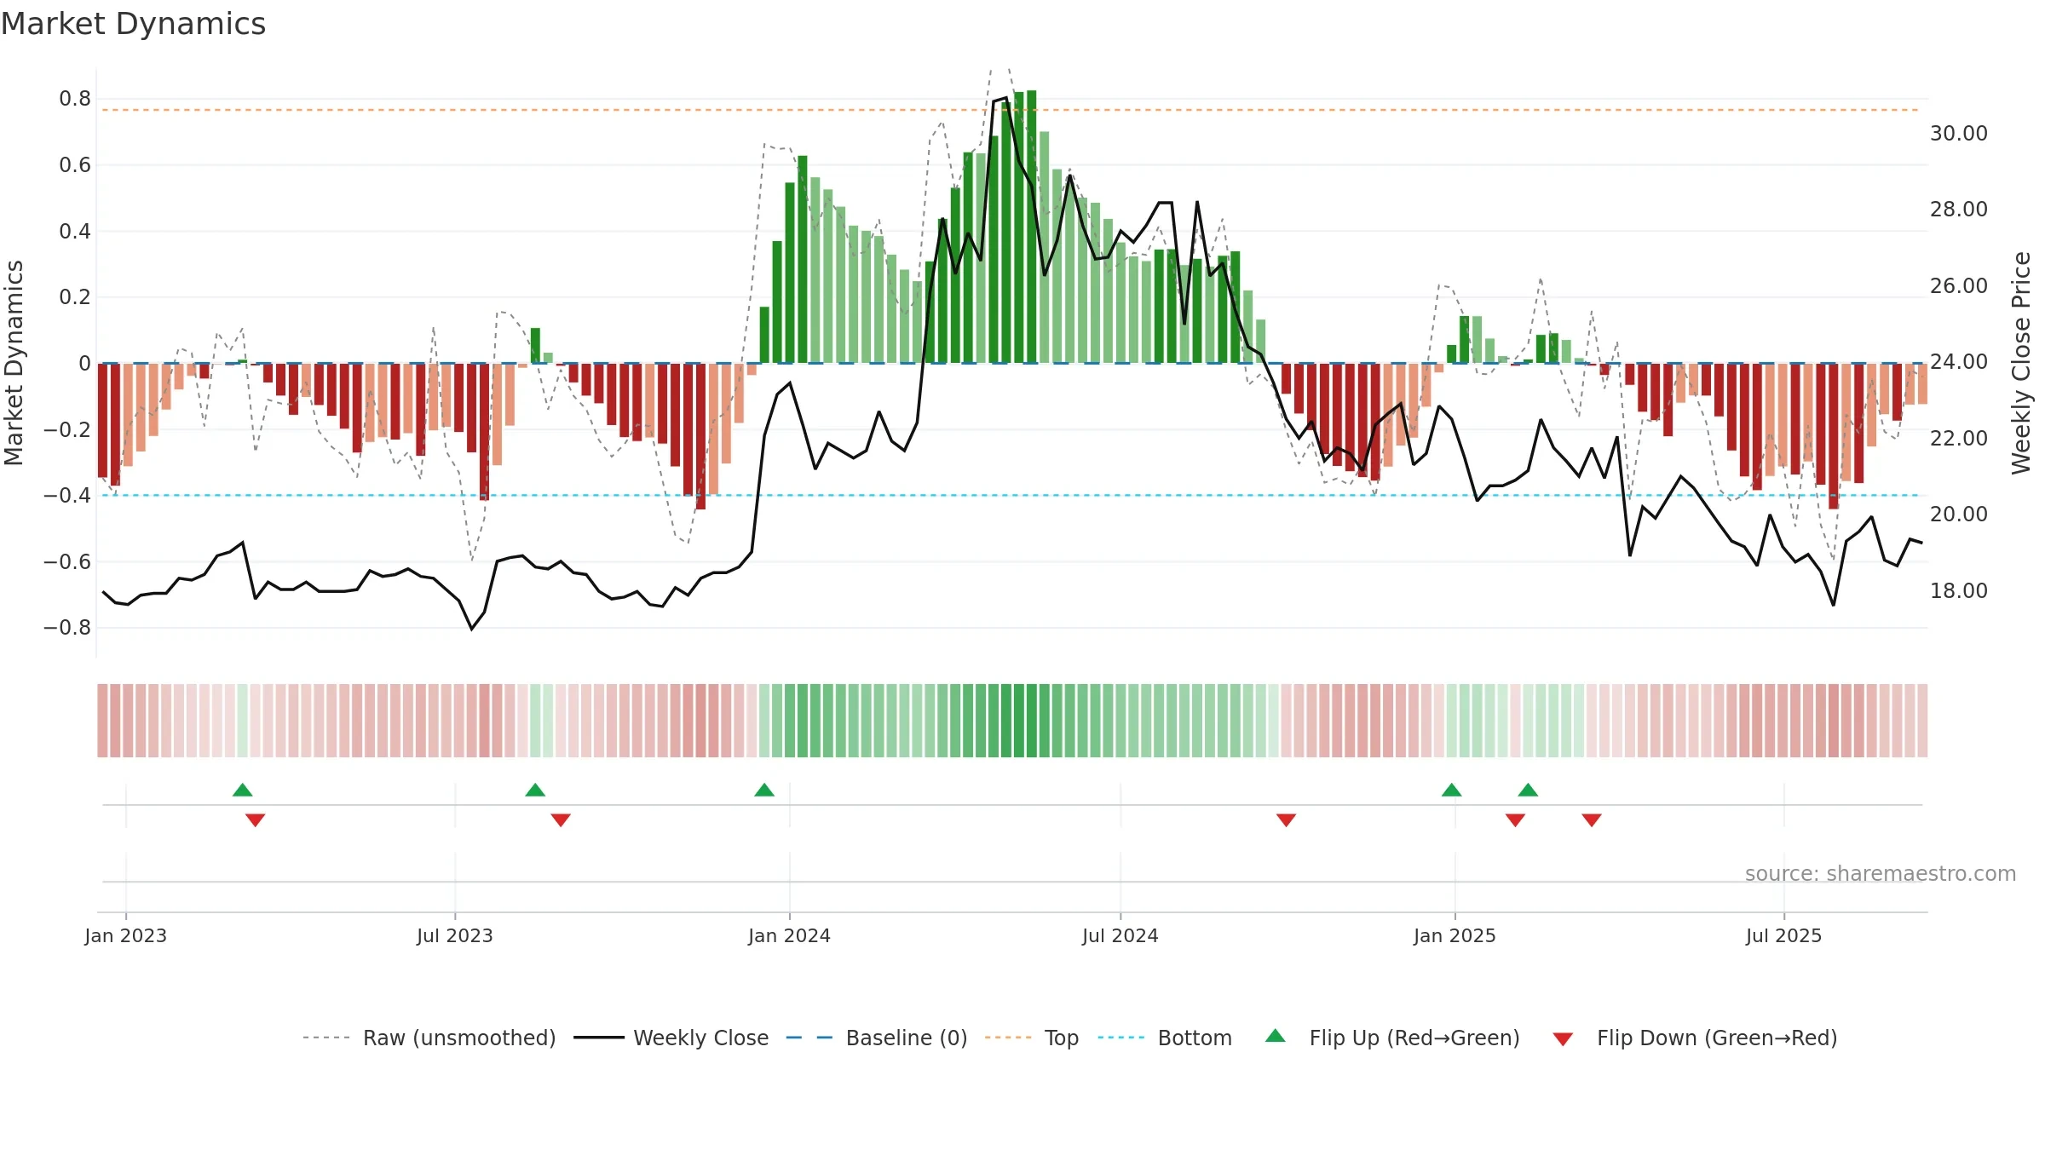Click the red Flip Down legend triangle icon
Viewport: 2045px width, 1150px height.
coord(1563,1039)
